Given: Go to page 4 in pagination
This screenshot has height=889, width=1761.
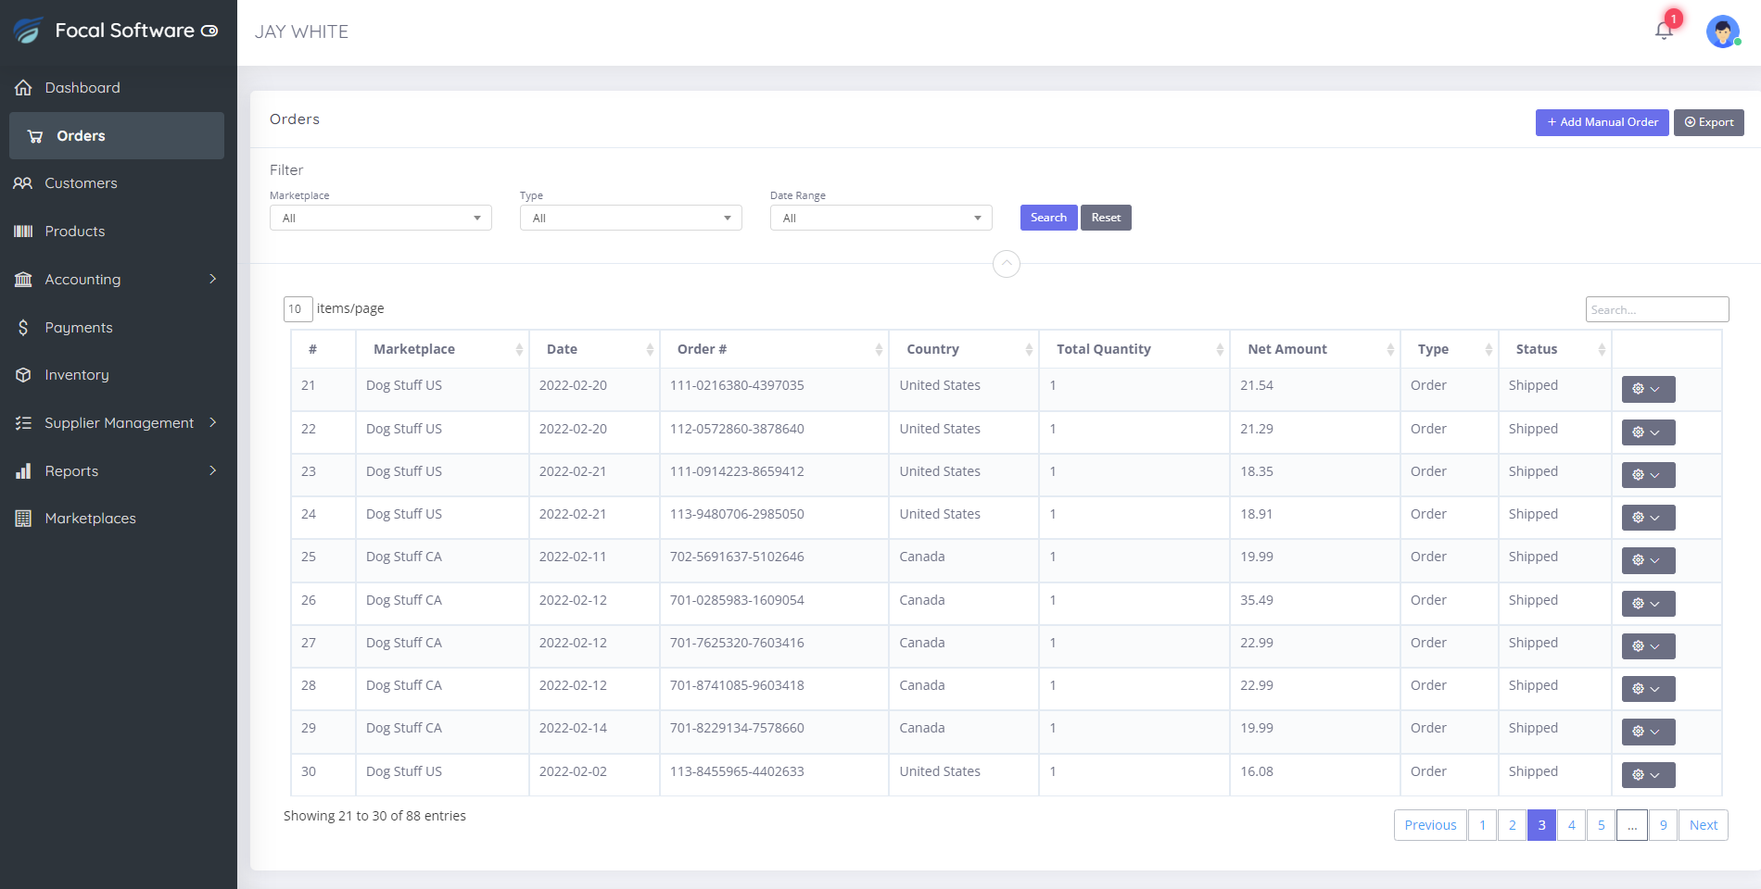Looking at the screenshot, I should pyautogui.click(x=1571, y=825).
